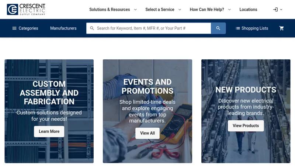The image size is (295, 166).
Task: Open the shopping cart icon
Action: (281, 28)
